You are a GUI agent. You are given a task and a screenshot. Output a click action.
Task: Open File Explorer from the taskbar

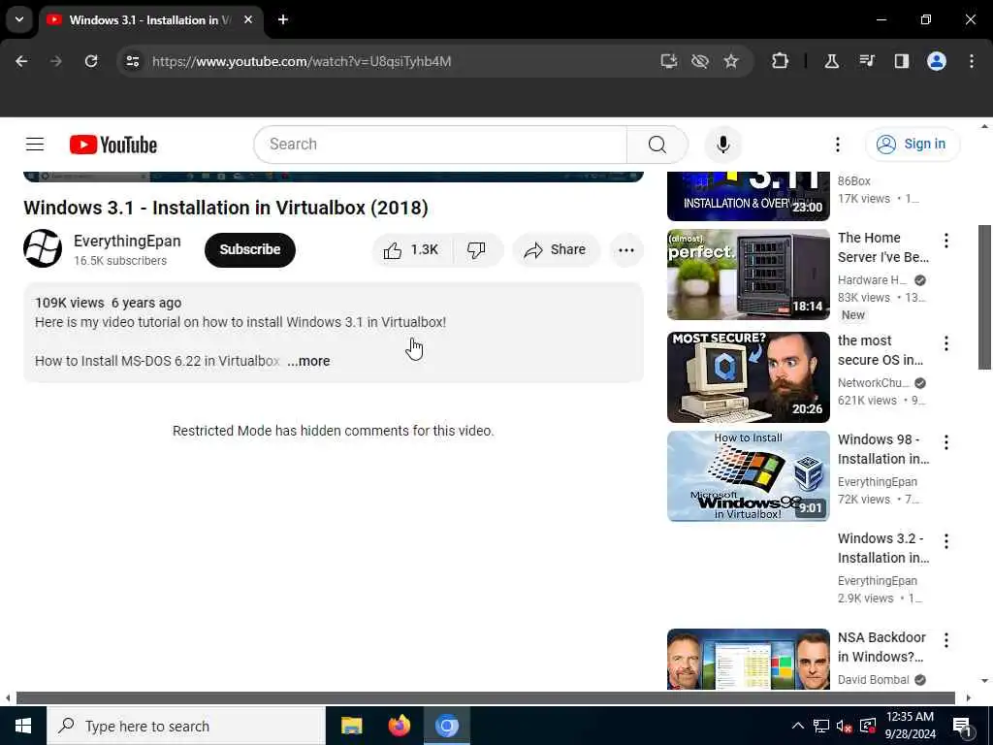pos(351,726)
